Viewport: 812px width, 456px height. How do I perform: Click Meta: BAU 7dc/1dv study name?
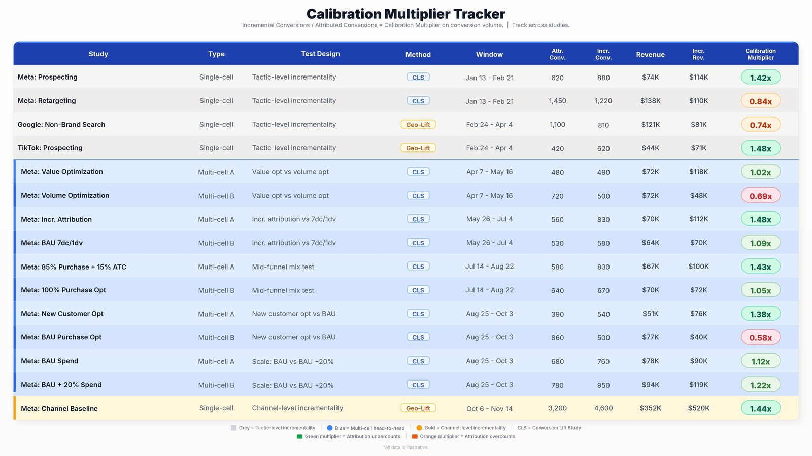[52, 243]
